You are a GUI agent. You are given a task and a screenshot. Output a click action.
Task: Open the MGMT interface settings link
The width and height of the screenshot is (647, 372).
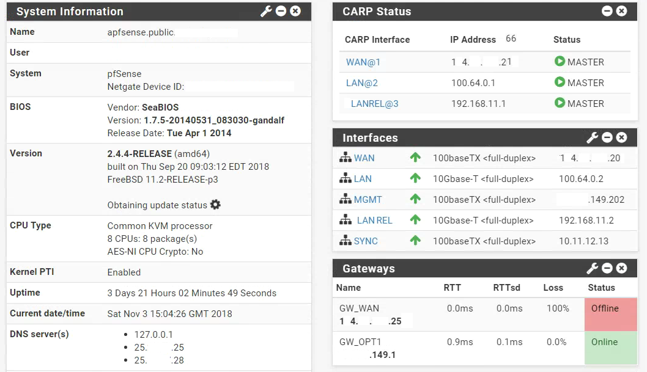(x=368, y=200)
